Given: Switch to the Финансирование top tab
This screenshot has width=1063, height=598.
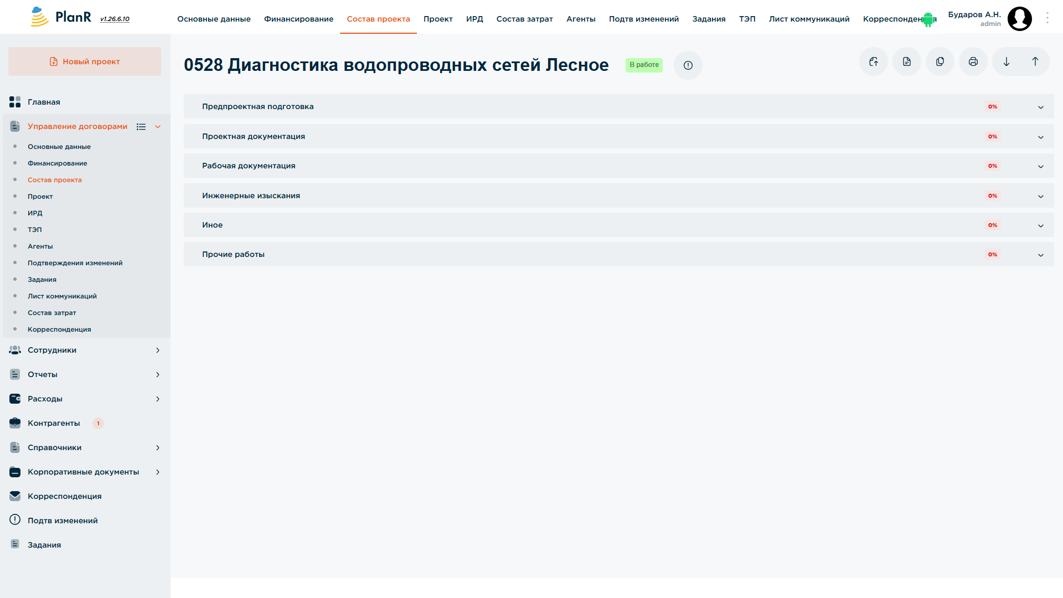Looking at the screenshot, I should coord(298,19).
